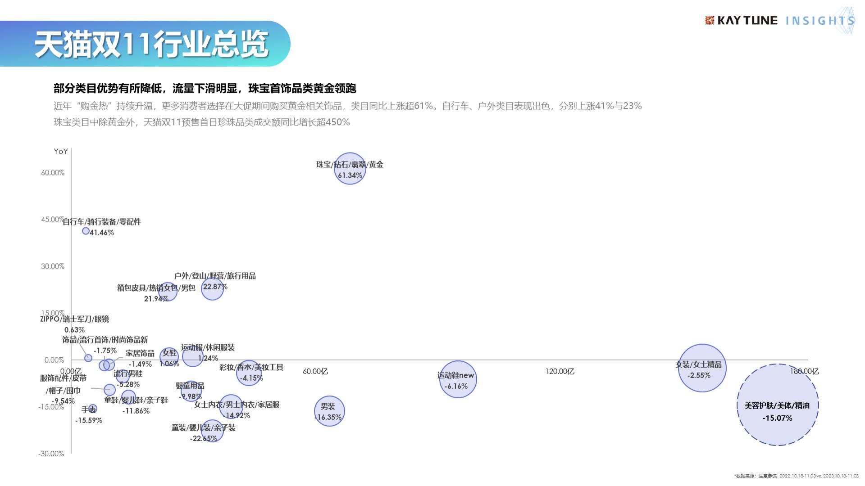Click the YoY axis title
This screenshot has height=486, width=865.
tap(61, 151)
